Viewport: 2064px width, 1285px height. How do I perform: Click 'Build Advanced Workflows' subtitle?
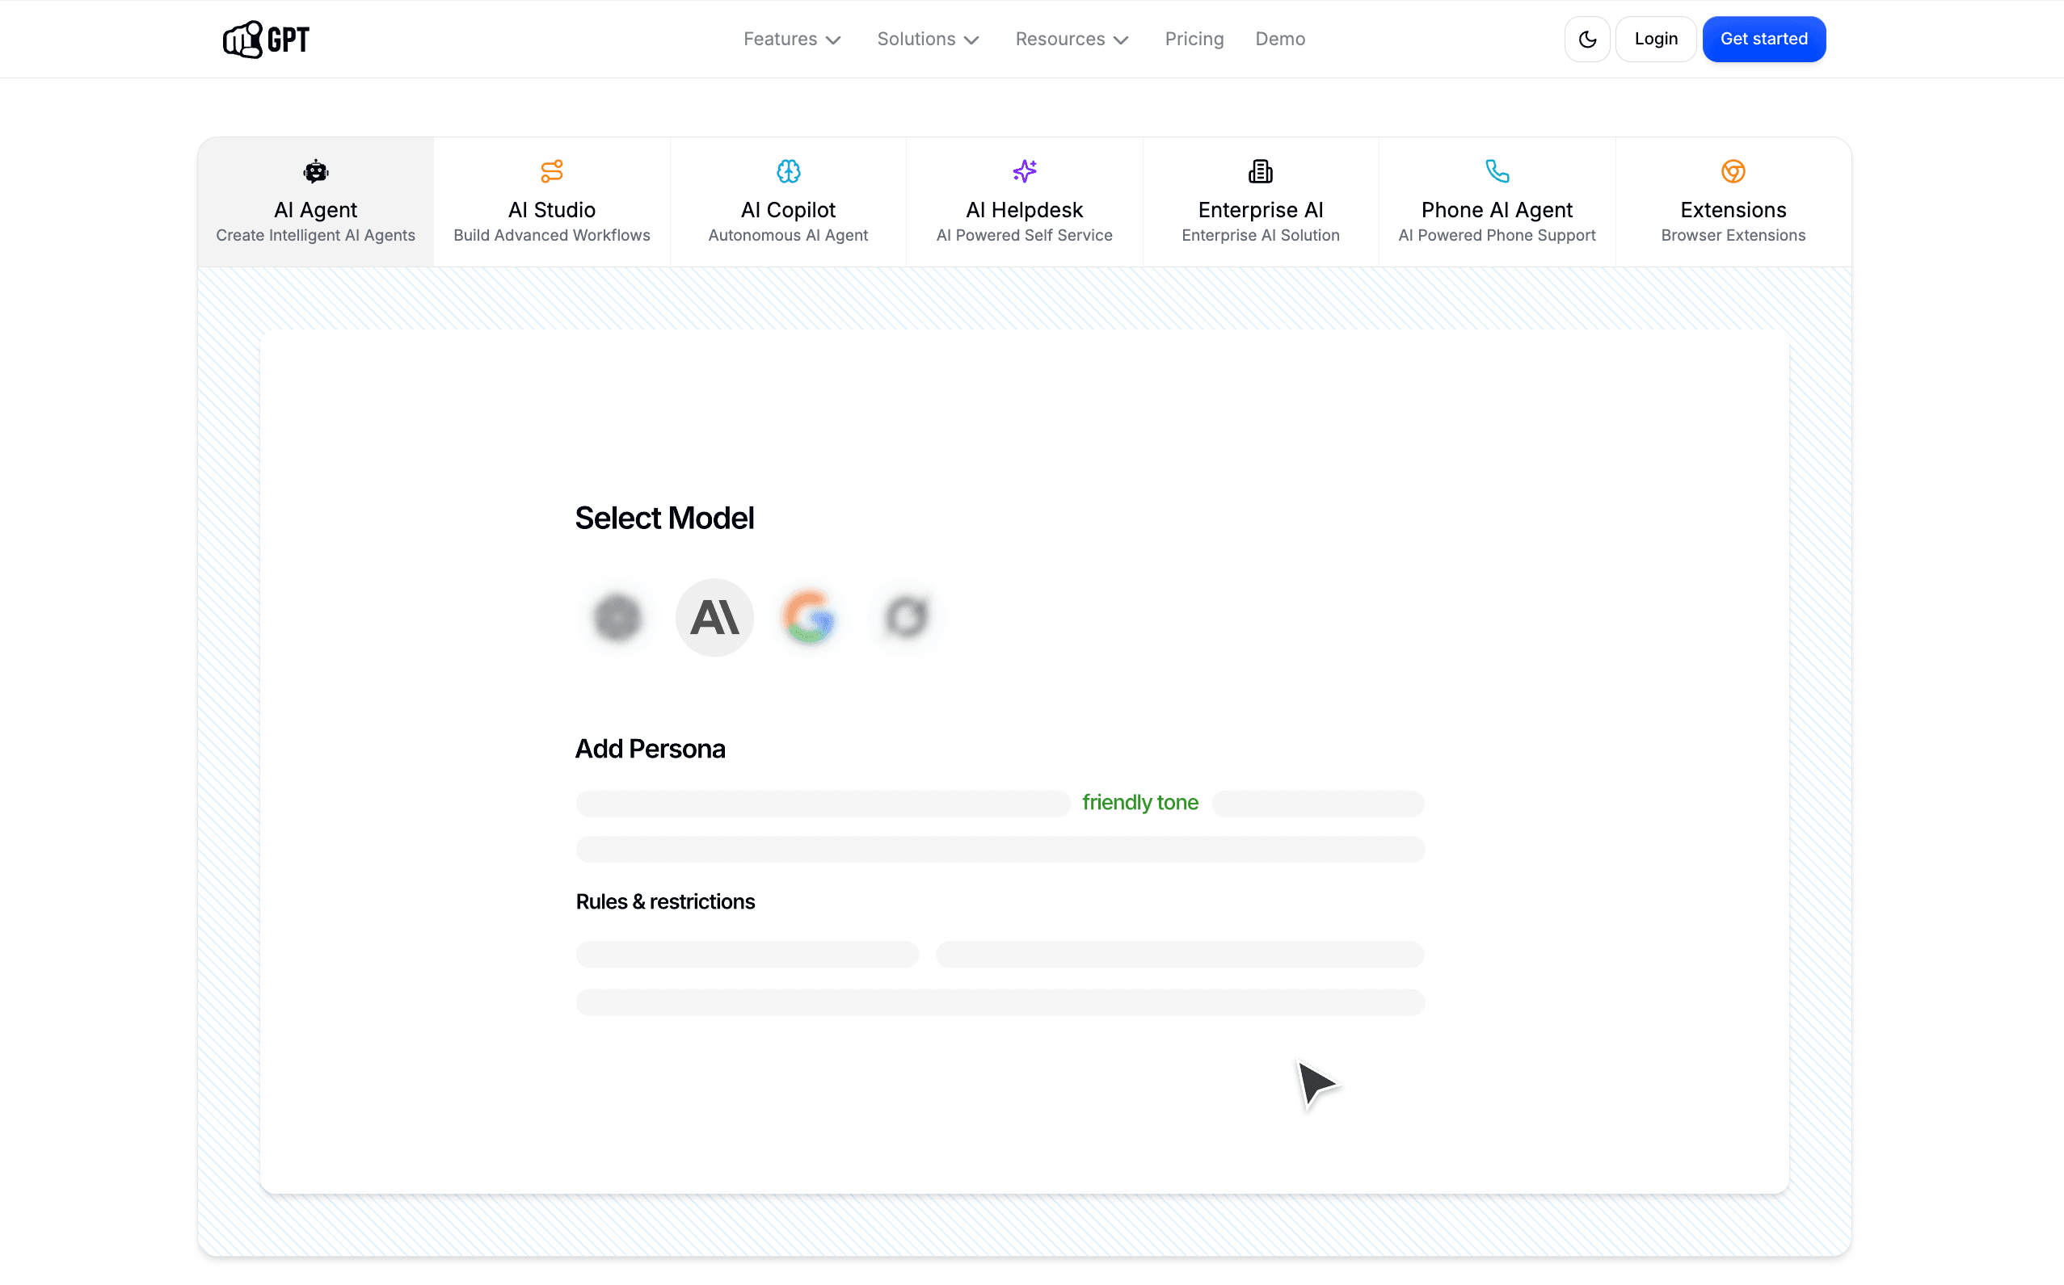point(552,235)
